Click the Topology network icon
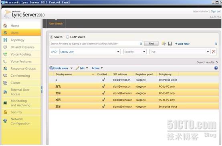 5,40
